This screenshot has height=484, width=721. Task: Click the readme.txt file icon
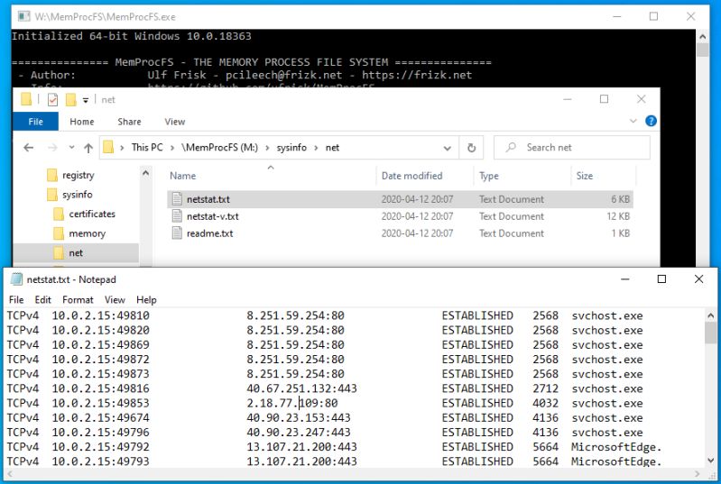[x=177, y=233]
